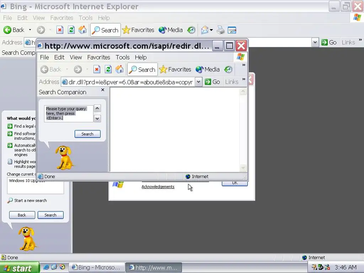Click the search query text box
Image resolution: width=364 pixels, height=273 pixels.
(69, 113)
